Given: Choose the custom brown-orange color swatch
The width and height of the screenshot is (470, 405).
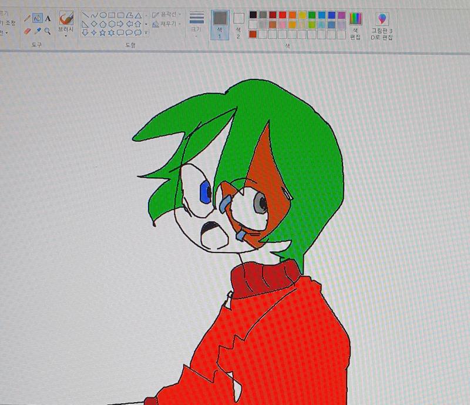Looking at the screenshot, I should click(x=253, y=34).
